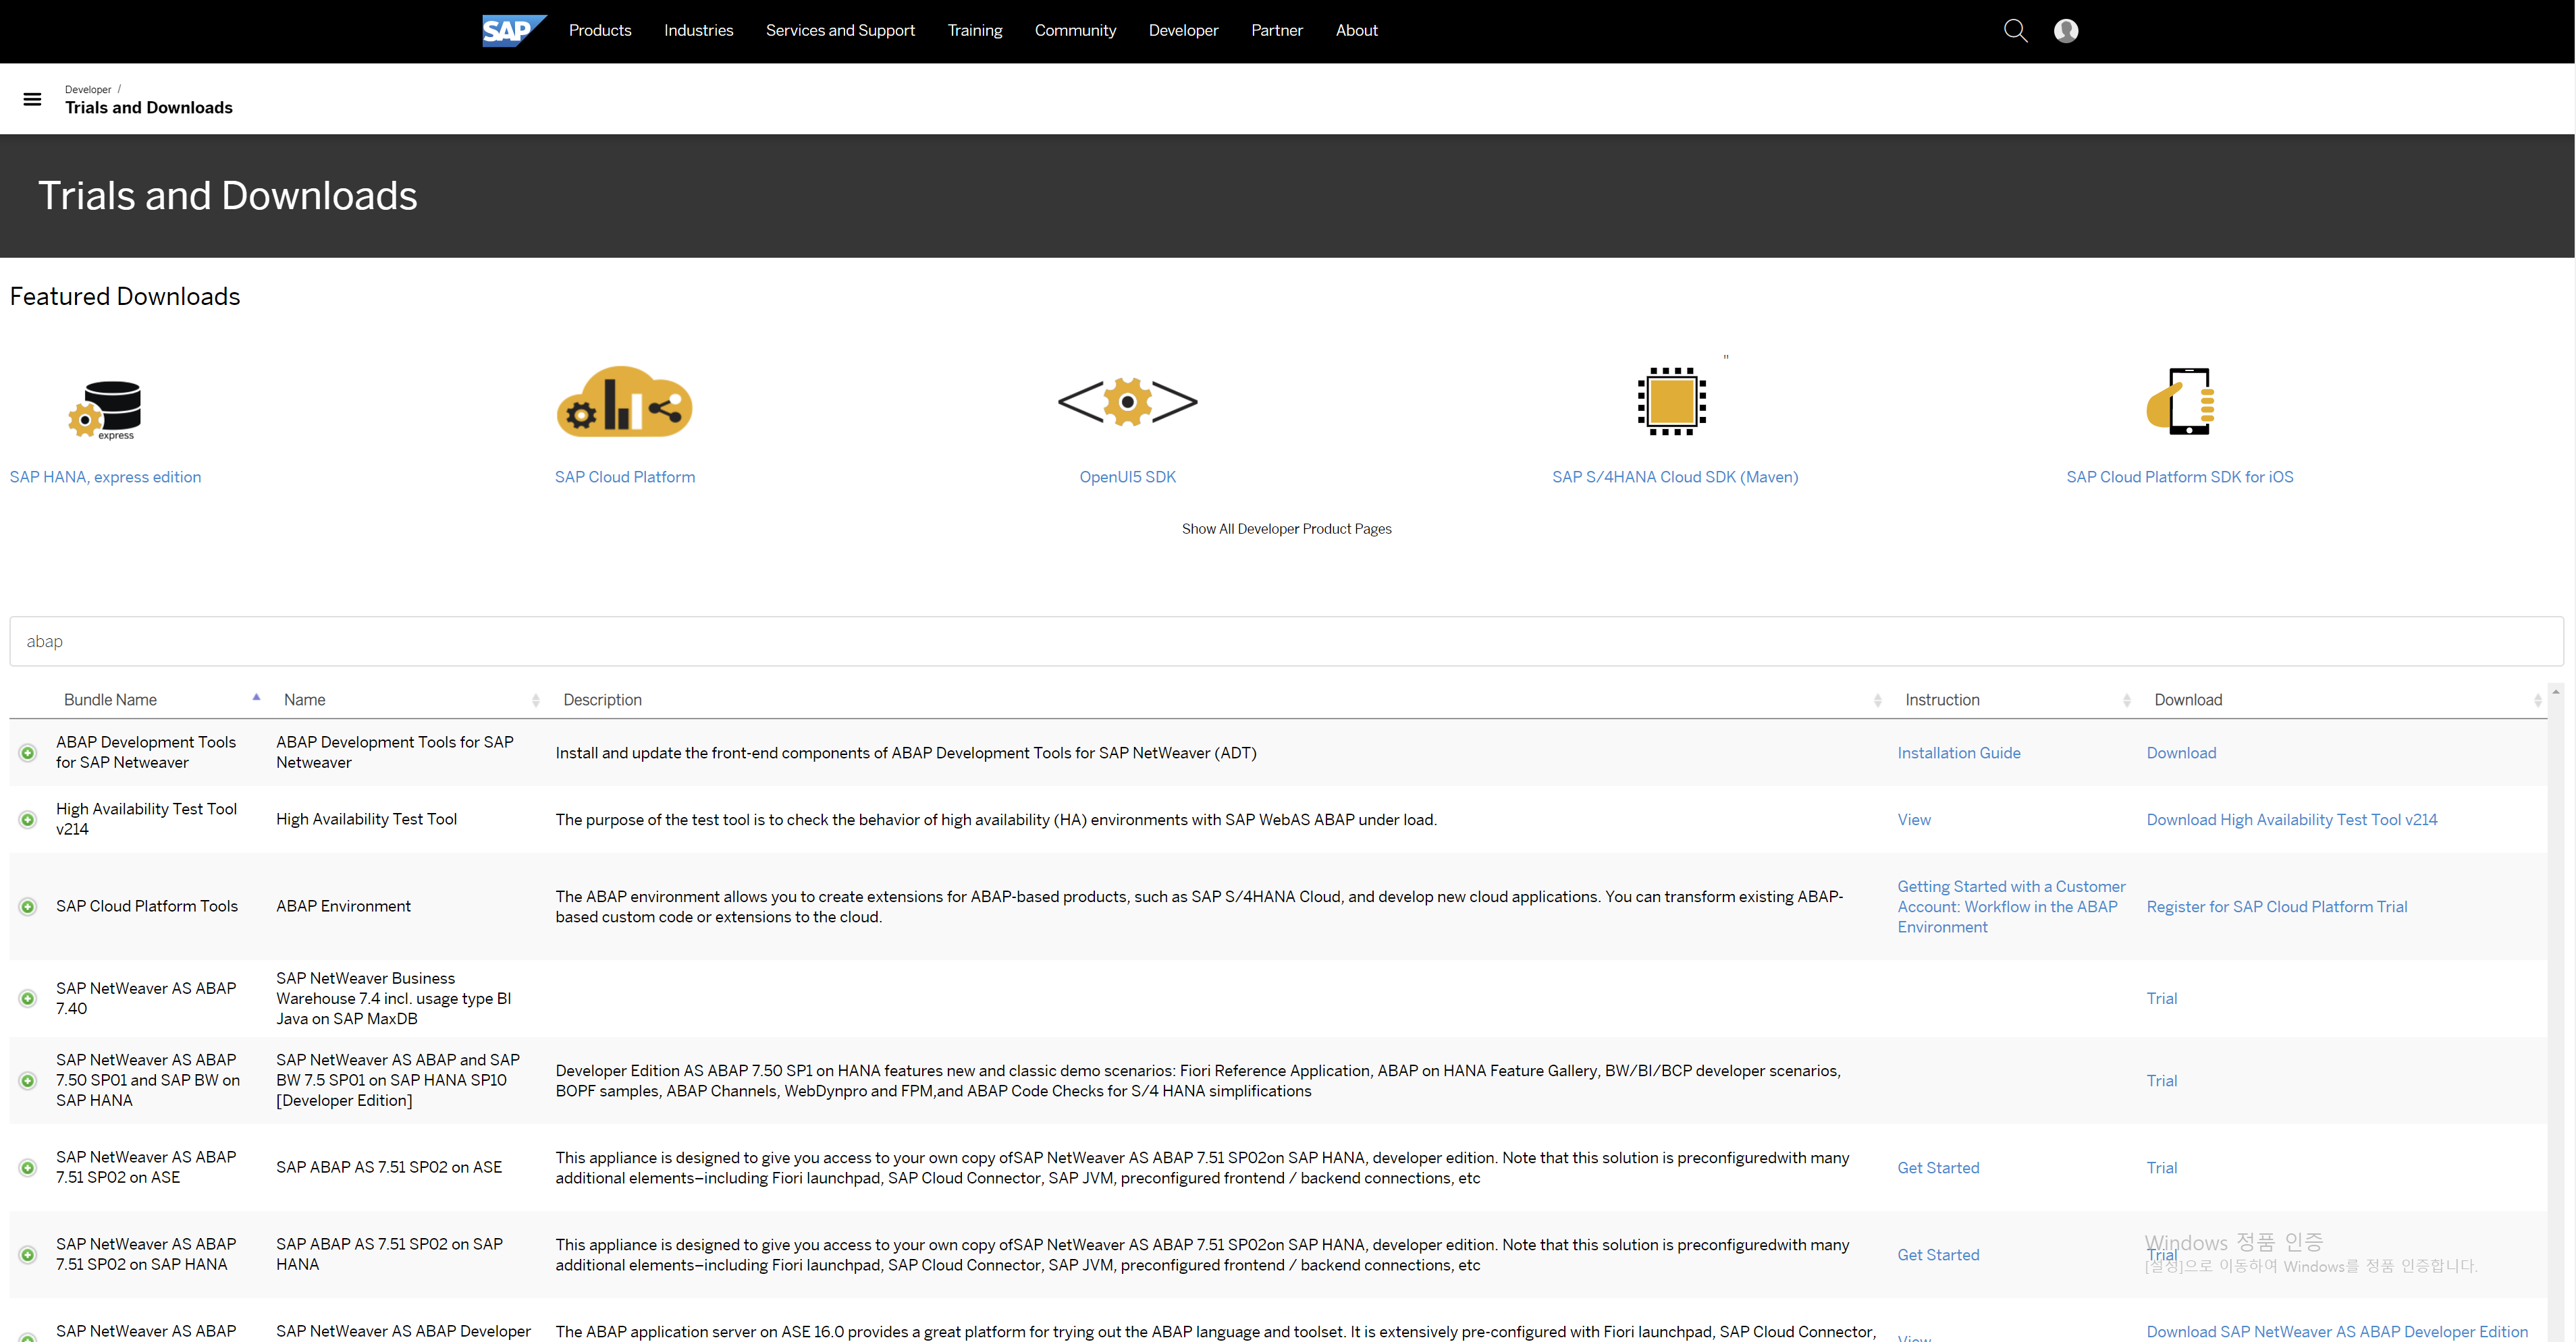2576x1342 pixels.
Task: Click the user profile avatar icon
Action: pyautogui.click(x=2066, y=31)
